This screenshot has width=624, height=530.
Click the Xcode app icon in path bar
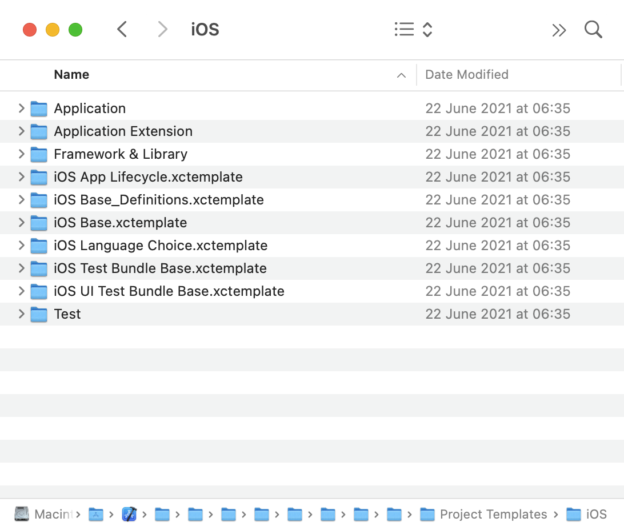pos(129,514)
